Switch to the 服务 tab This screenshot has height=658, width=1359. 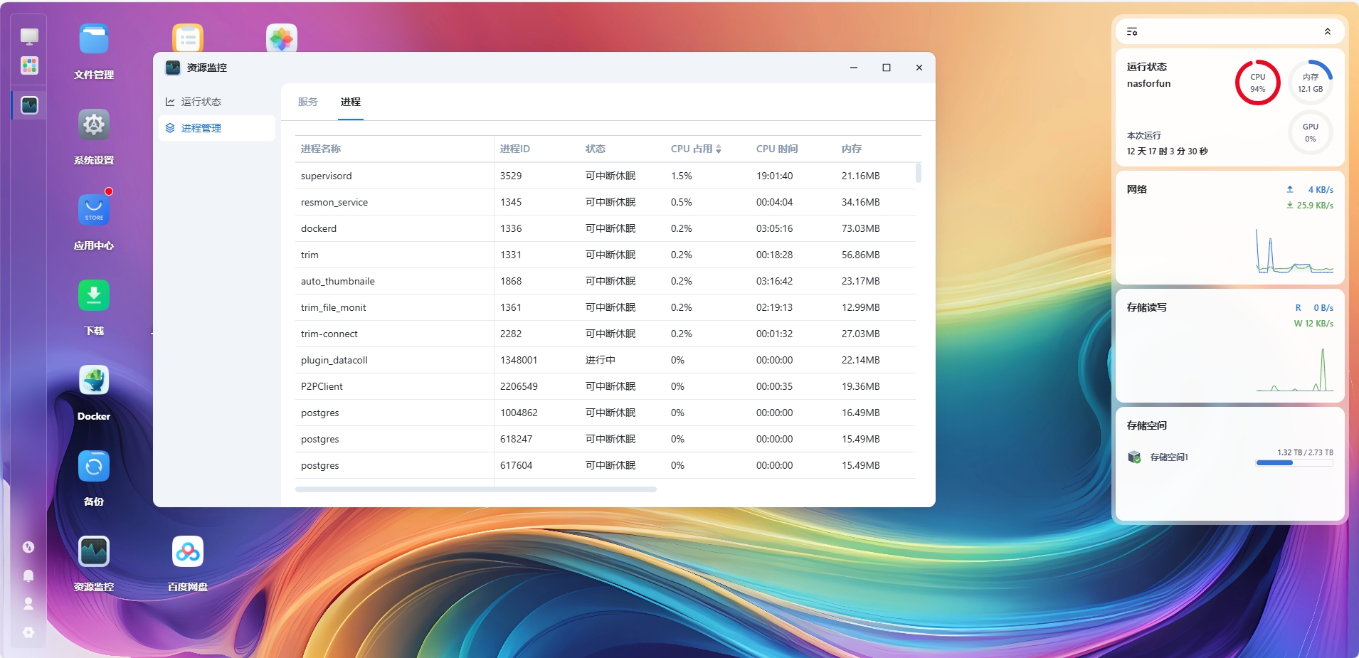[x=308, y=102]
